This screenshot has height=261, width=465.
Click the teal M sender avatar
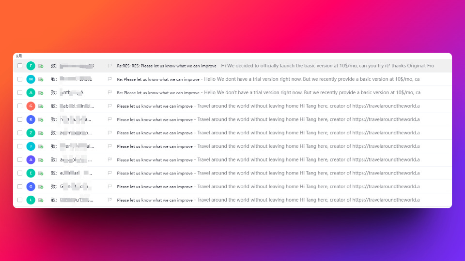click(31, 79)
